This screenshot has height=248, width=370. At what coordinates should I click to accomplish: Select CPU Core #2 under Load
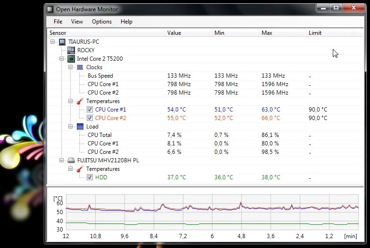103,152
